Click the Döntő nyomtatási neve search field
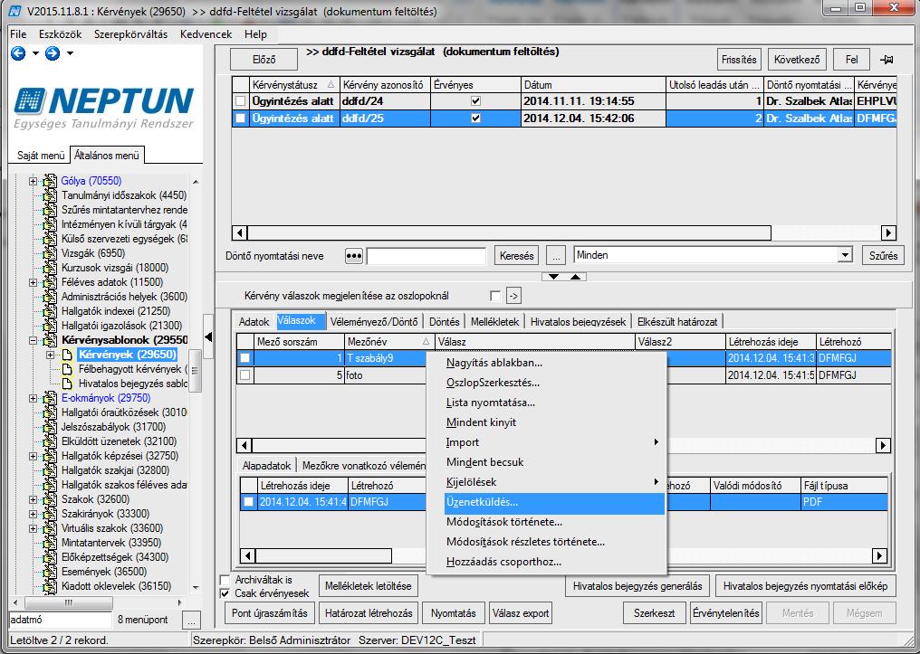This screenshot has height=654, width=920. pyautogui.click(x=426, y=256)
